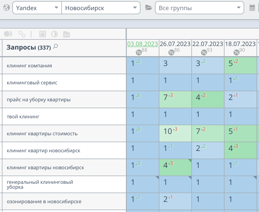Click the green position cell 5 for клининг компания
The width and height of the screenshot is (259, 212).
click(240, 65)
